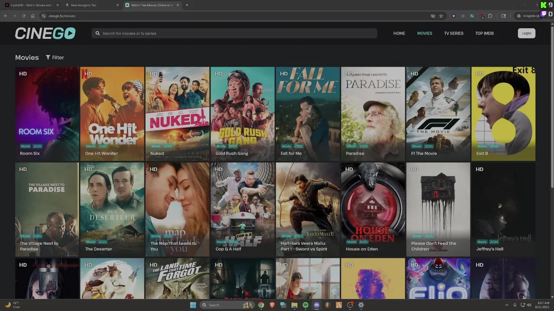
Task: Click the browser home icon
Action: click(x=32, y=16)
